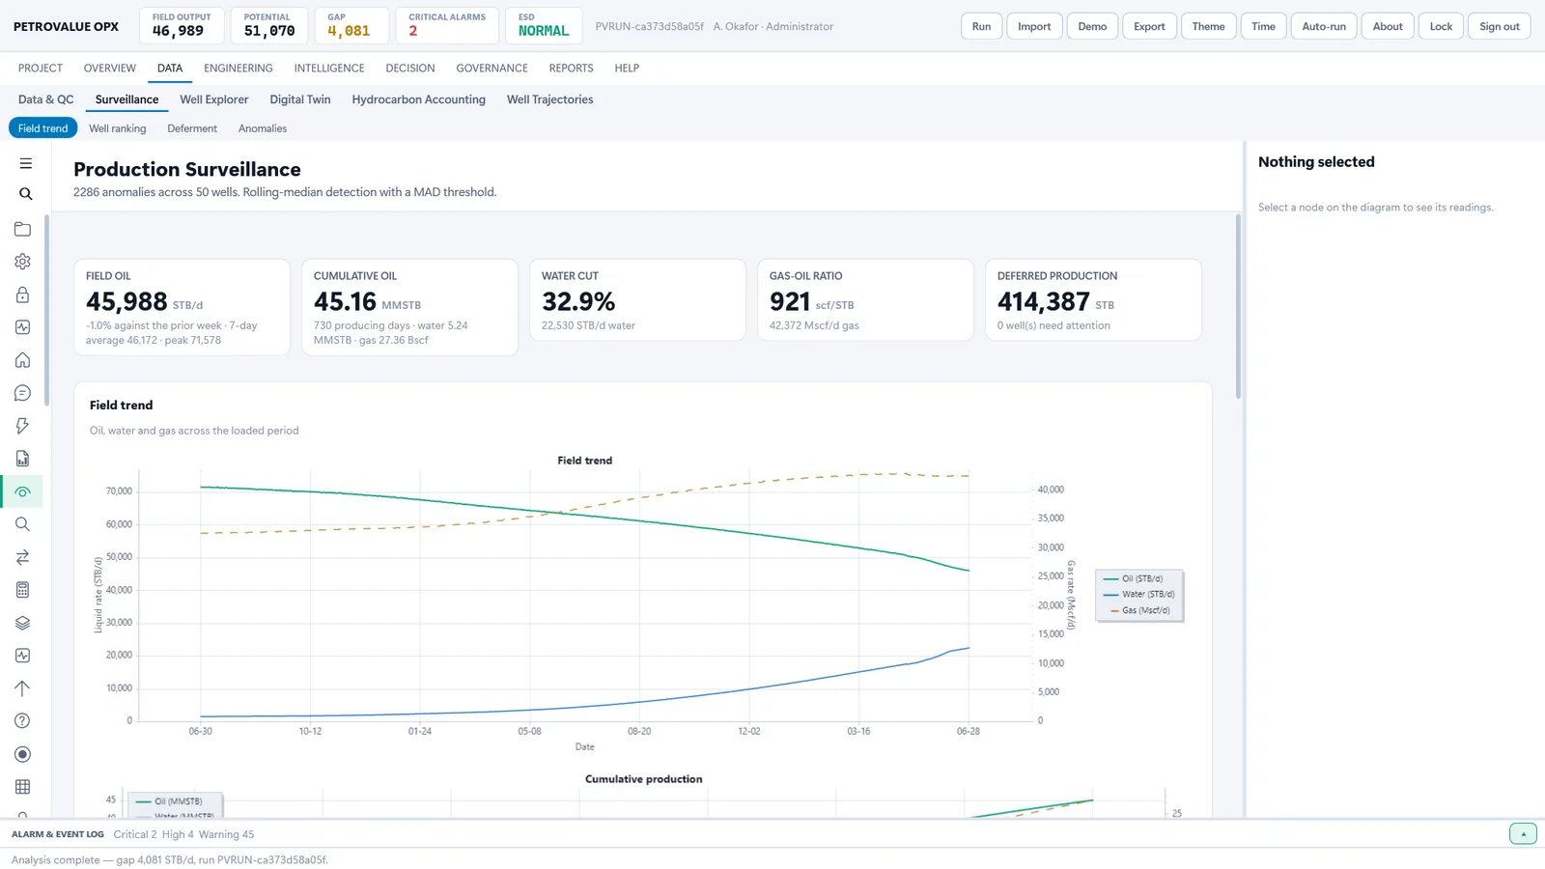Switch to the OVERVIEW tab
The width and height of the screenshot is (1545, 869).
[110, 69]
